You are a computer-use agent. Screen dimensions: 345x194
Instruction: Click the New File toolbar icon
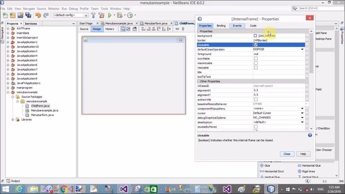pos(5,15)
